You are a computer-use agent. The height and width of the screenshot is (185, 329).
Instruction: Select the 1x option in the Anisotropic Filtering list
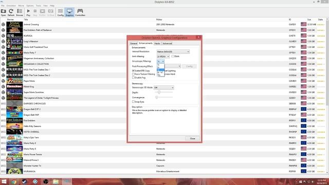click(x=160, y=65)
